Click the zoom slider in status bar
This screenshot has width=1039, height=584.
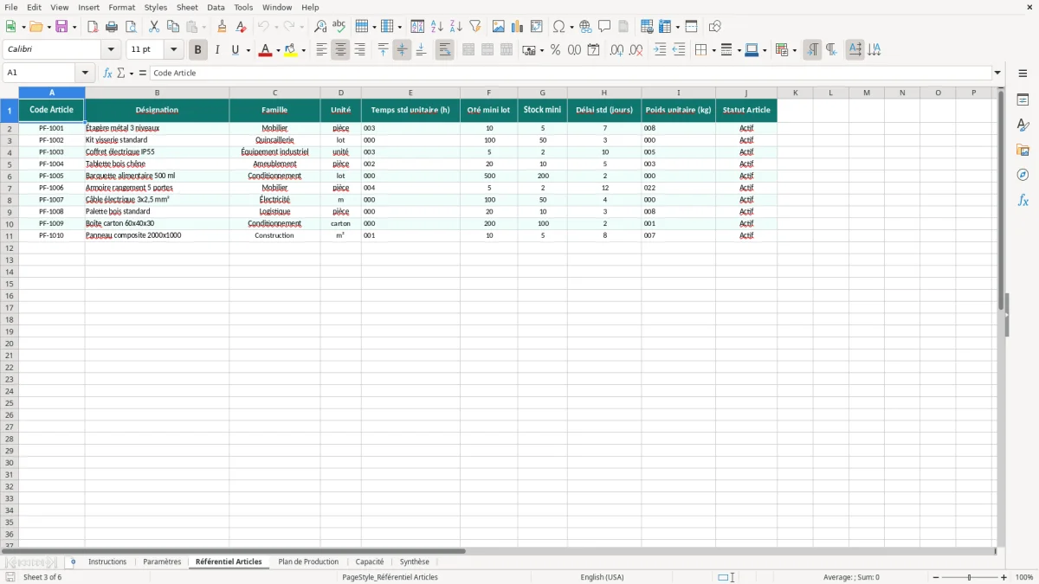[x=970, y=577]
